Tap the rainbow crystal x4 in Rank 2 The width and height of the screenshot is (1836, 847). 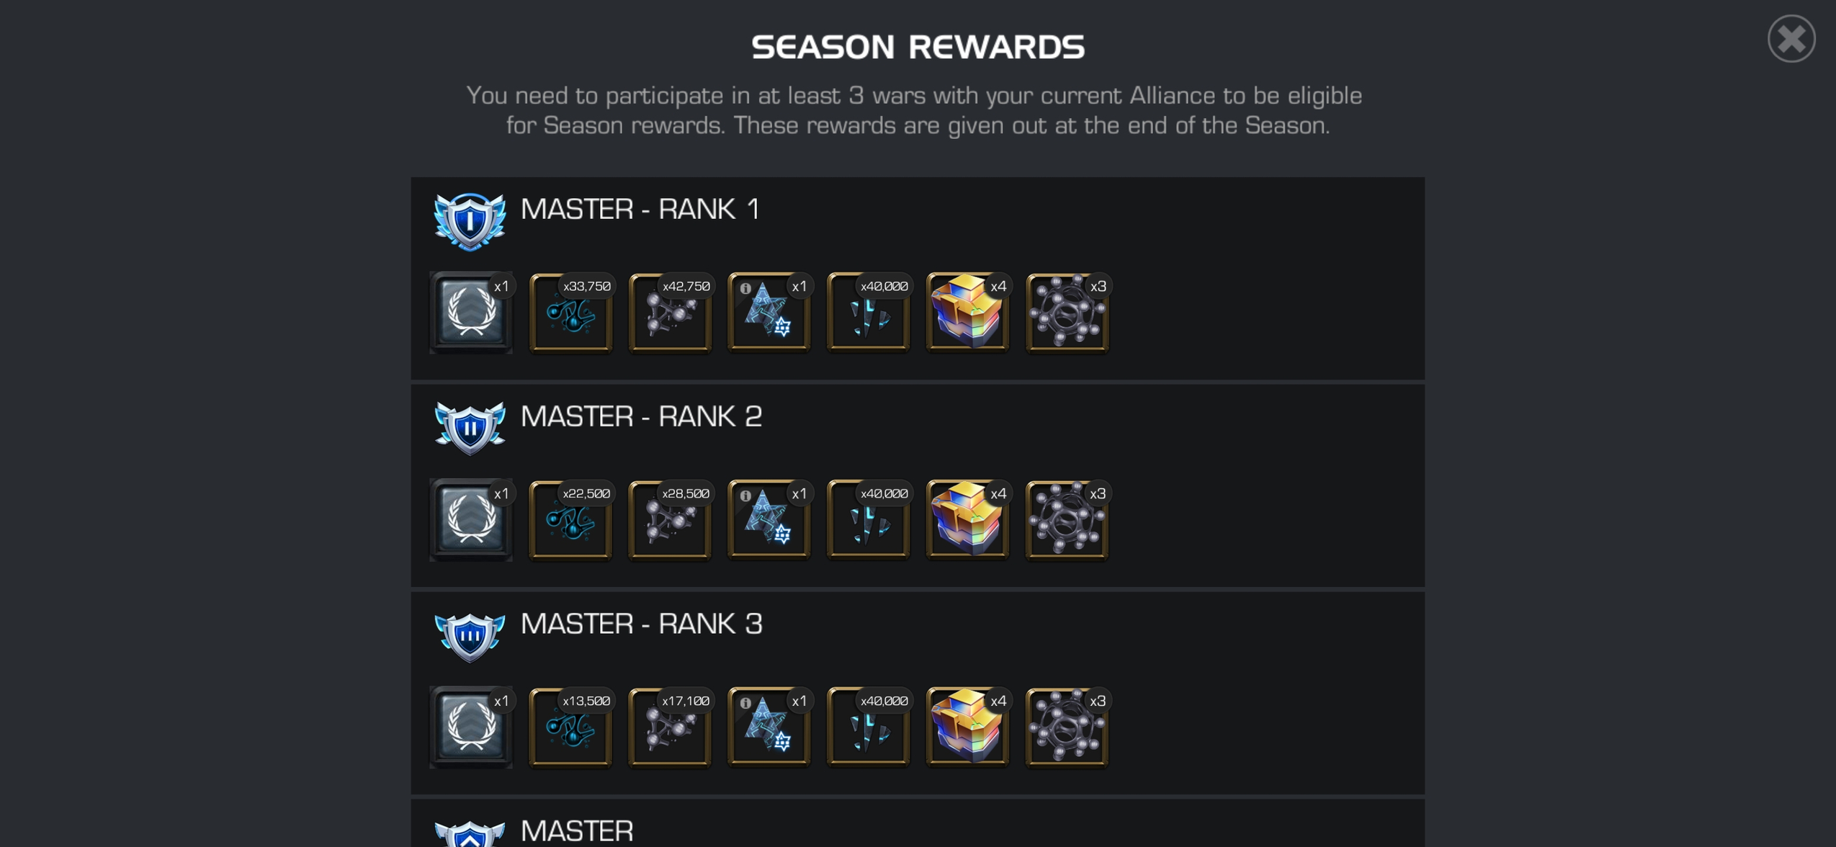click(x=967, y=519)
